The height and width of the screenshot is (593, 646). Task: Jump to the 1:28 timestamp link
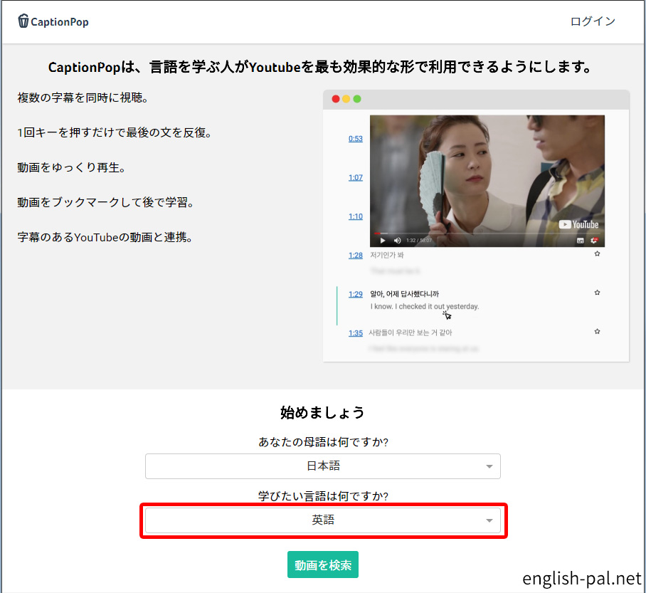[x=356, y=256]
